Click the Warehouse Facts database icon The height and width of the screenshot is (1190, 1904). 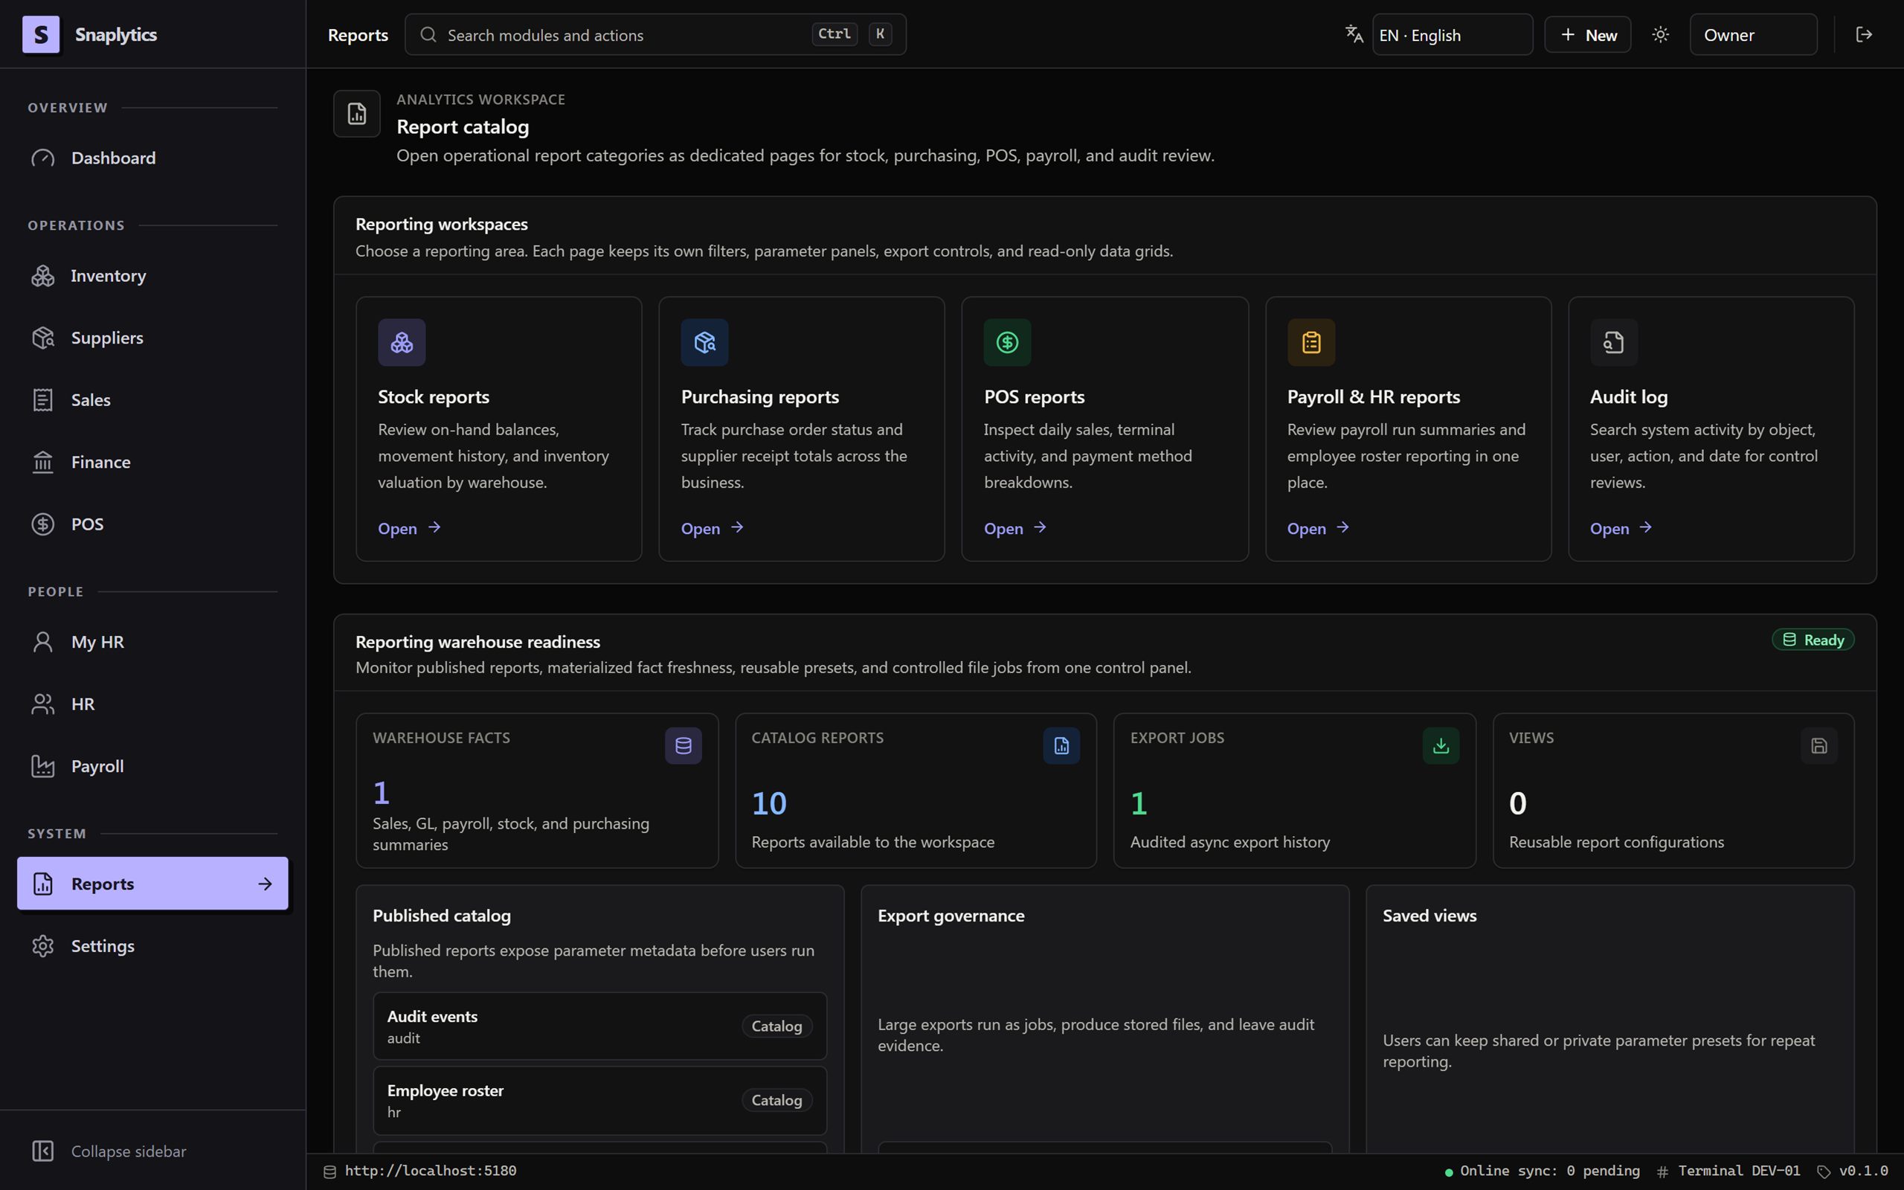click(x=683, y=745)
